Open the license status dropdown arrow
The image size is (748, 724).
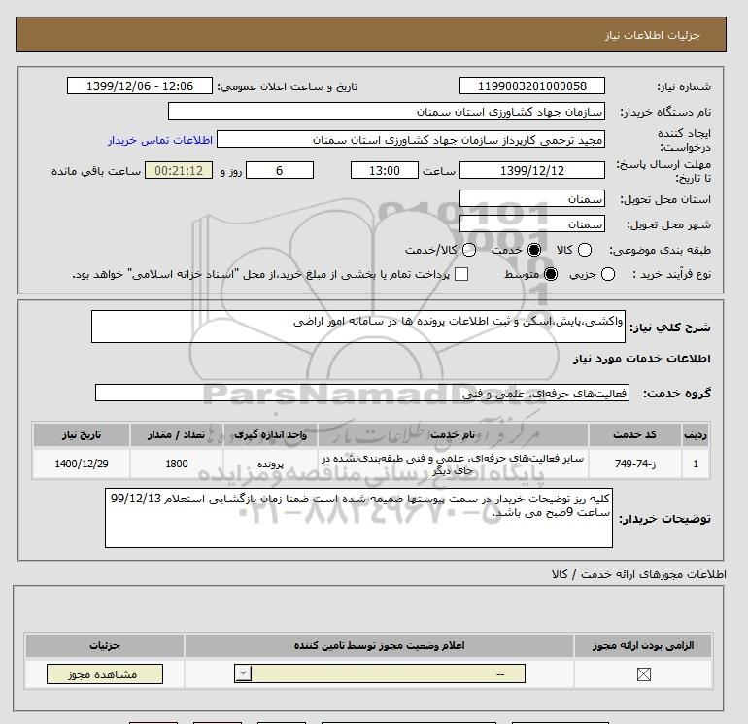pyautogui.click(x=243, y=673)
